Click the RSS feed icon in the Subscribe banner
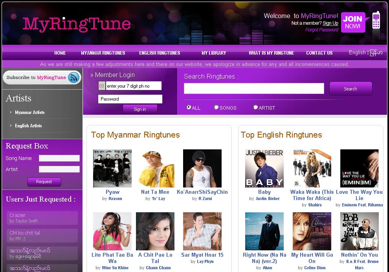Image resolution: width=389 pixels, height=272 pixels. click(x=74, y=77)
